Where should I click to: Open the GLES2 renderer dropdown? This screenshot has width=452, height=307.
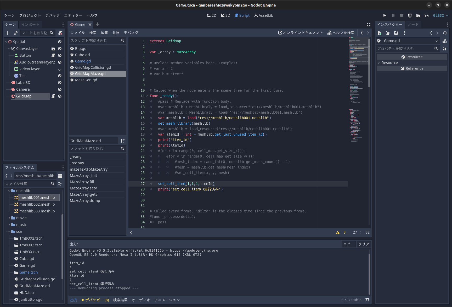click(x=440, y=15)
